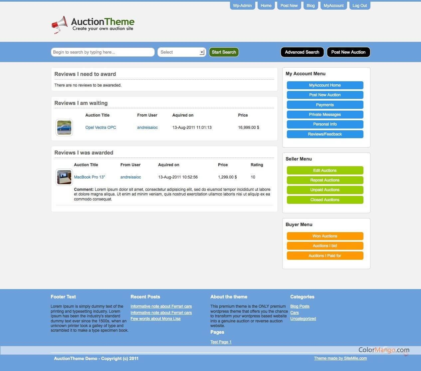Image resolution: width=421 pixels, height=371 pixels.
Task: Select Reviews/Feedback in My Account Menu
Action: tap(325, 134)
